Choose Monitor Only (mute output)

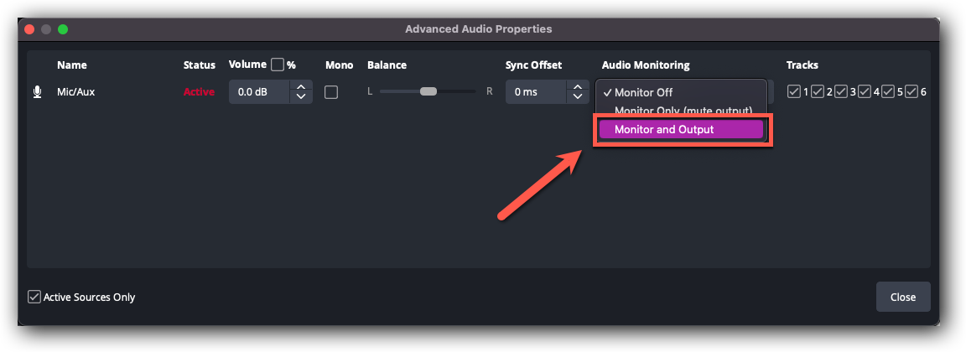coord(683,111)
